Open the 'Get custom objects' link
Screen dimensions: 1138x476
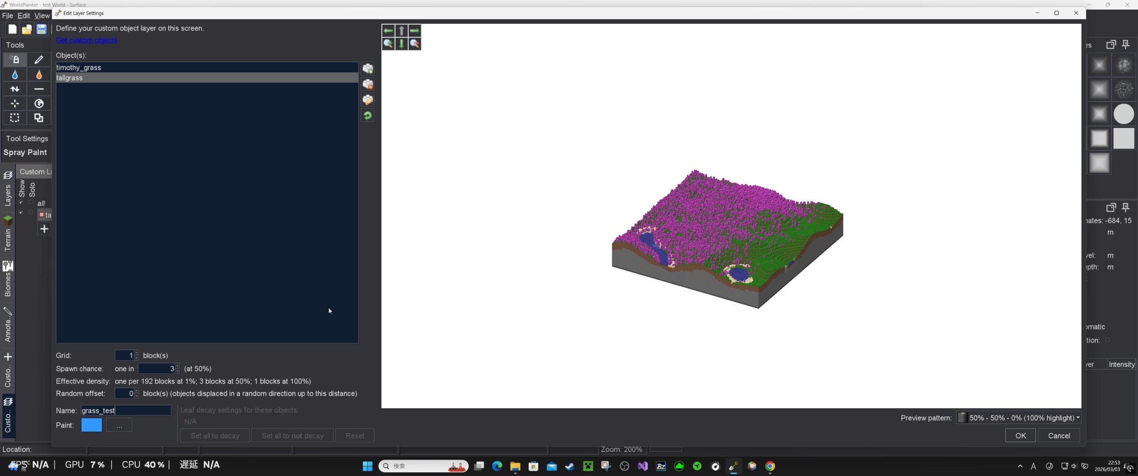coord(87,40)
